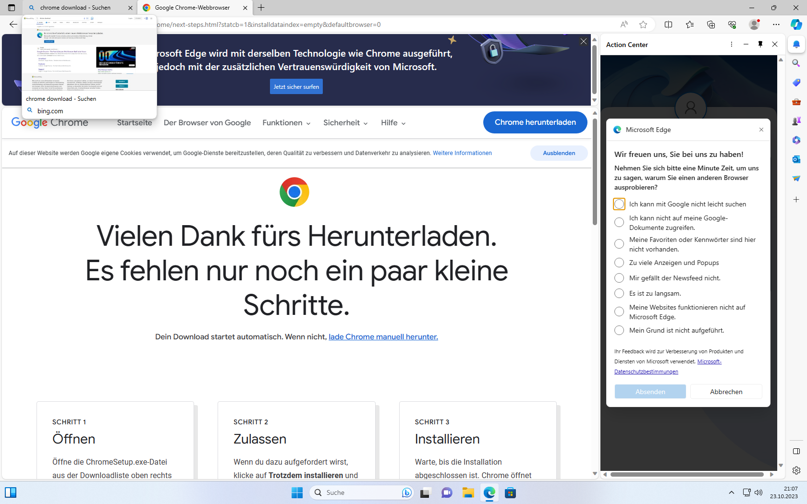Open Collections icon in toolbar
This screenshot has height=504, width=807.
711,24
